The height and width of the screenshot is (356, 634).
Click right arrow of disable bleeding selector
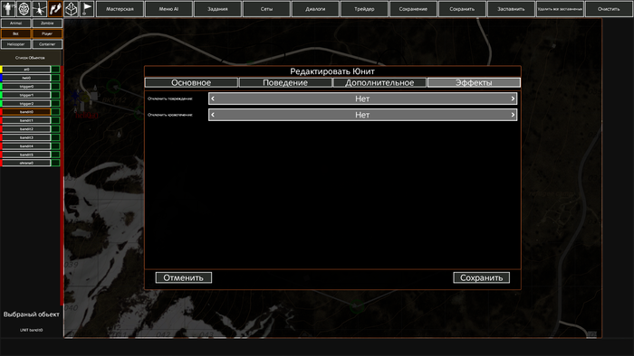coord(513,115)
